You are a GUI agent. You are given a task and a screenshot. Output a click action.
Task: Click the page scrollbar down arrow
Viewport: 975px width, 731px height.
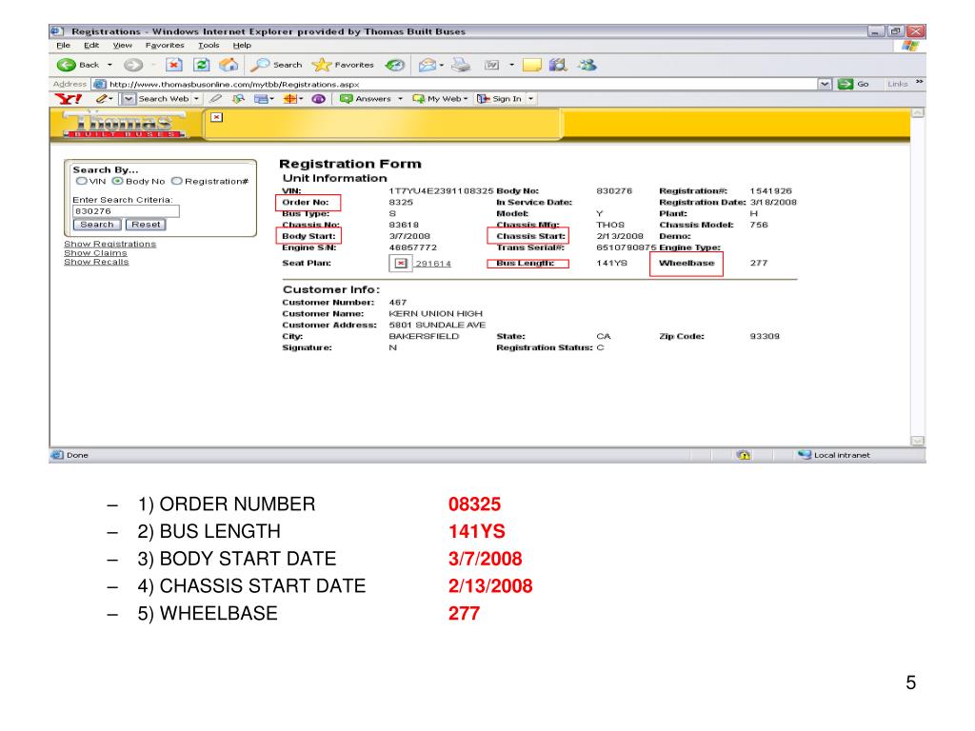[x=918, y=441]
